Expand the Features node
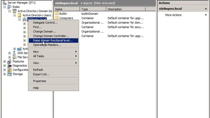210x118 pixels. click(5, 62)
